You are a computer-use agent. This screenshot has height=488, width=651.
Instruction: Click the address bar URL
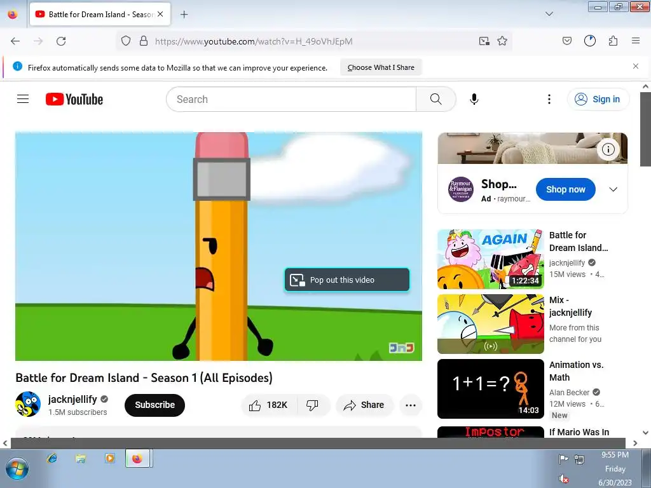point(254,41)
